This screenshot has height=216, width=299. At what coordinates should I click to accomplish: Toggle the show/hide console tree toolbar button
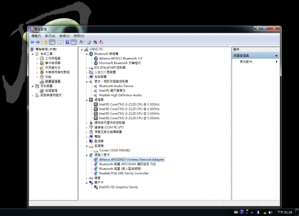tap(52, 42)
